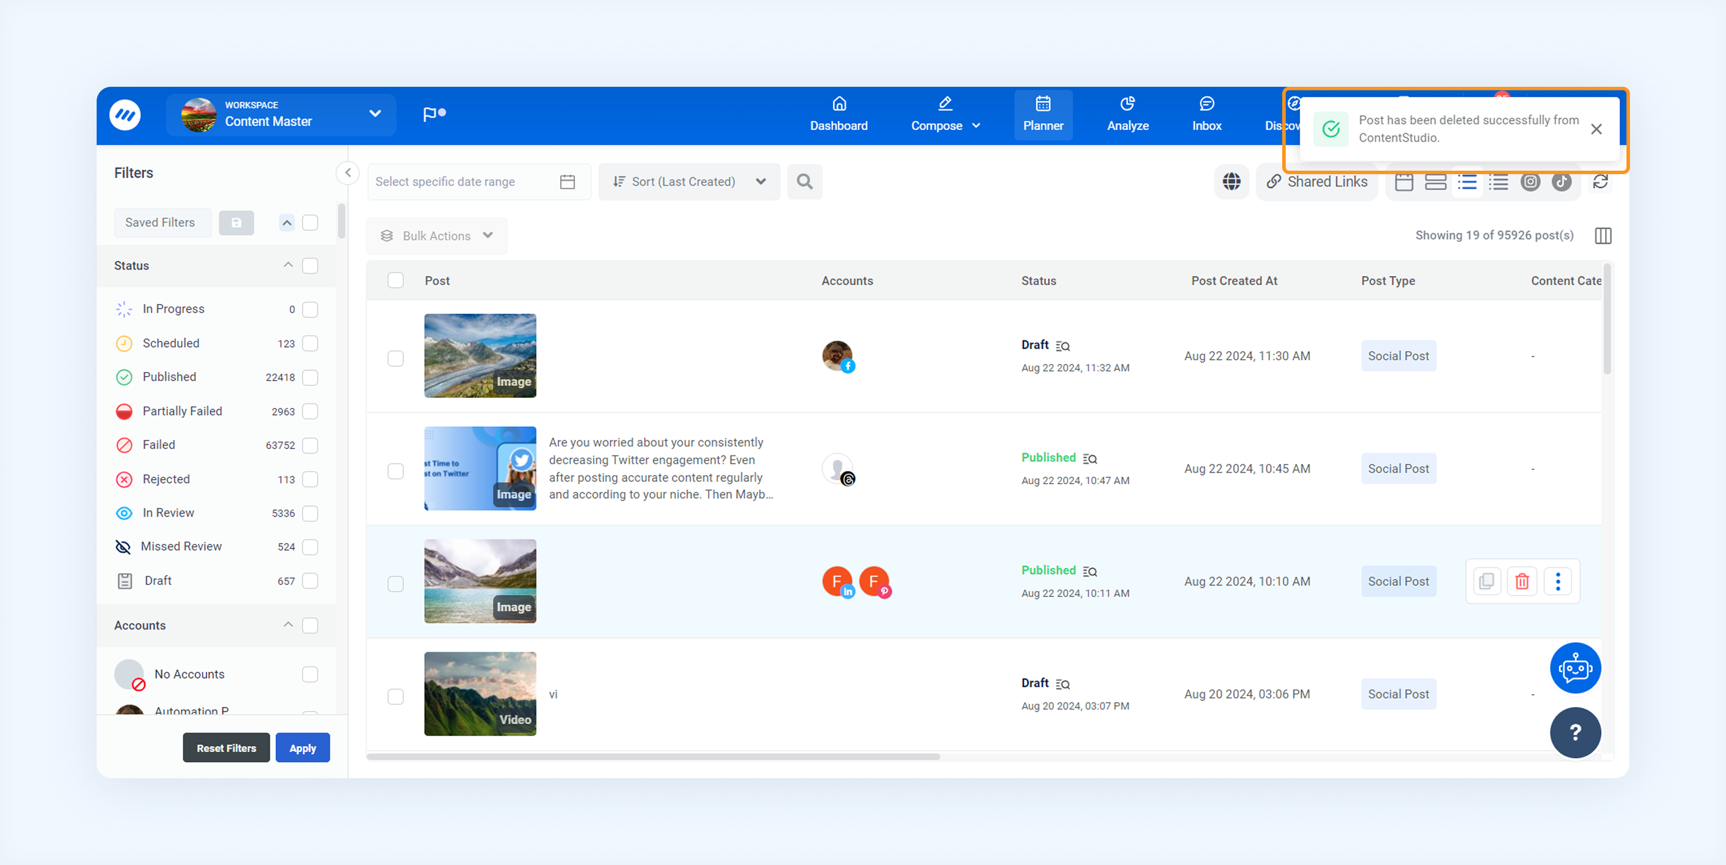Check the Missed Review status filter

click(x=310, y=547)
